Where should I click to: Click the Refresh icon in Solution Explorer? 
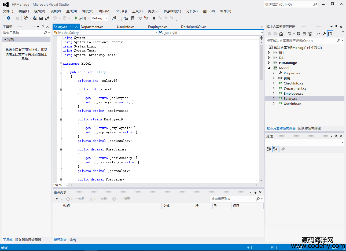click(299, 34)
